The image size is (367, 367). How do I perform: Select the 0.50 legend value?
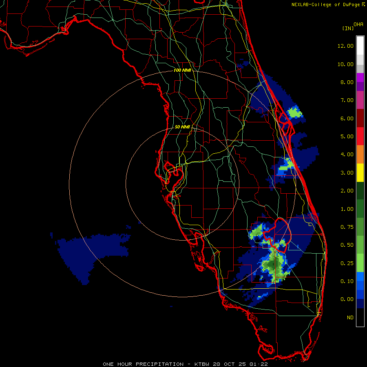pos(347,245)
